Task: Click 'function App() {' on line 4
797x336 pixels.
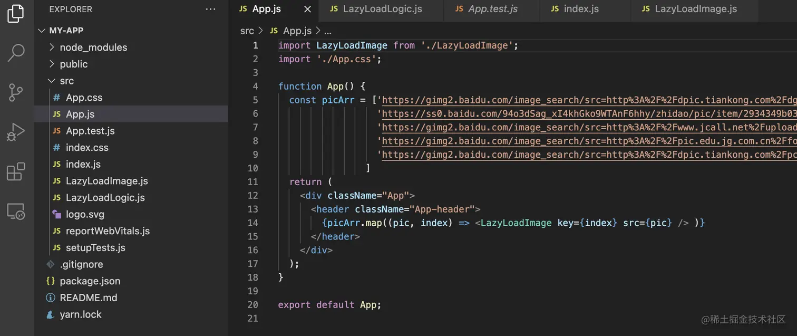Action: pyautogui.click(x=322, y=86)
